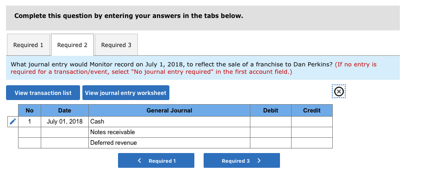Viewport: 429px width, 183px height.
Task: Select the Notes receivable debit cell
Action: coord(271,132)
